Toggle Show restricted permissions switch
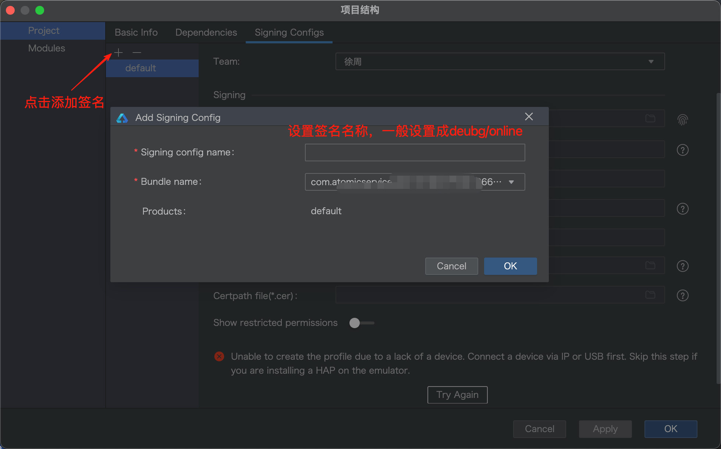721x449 pixels. (361, 323)
